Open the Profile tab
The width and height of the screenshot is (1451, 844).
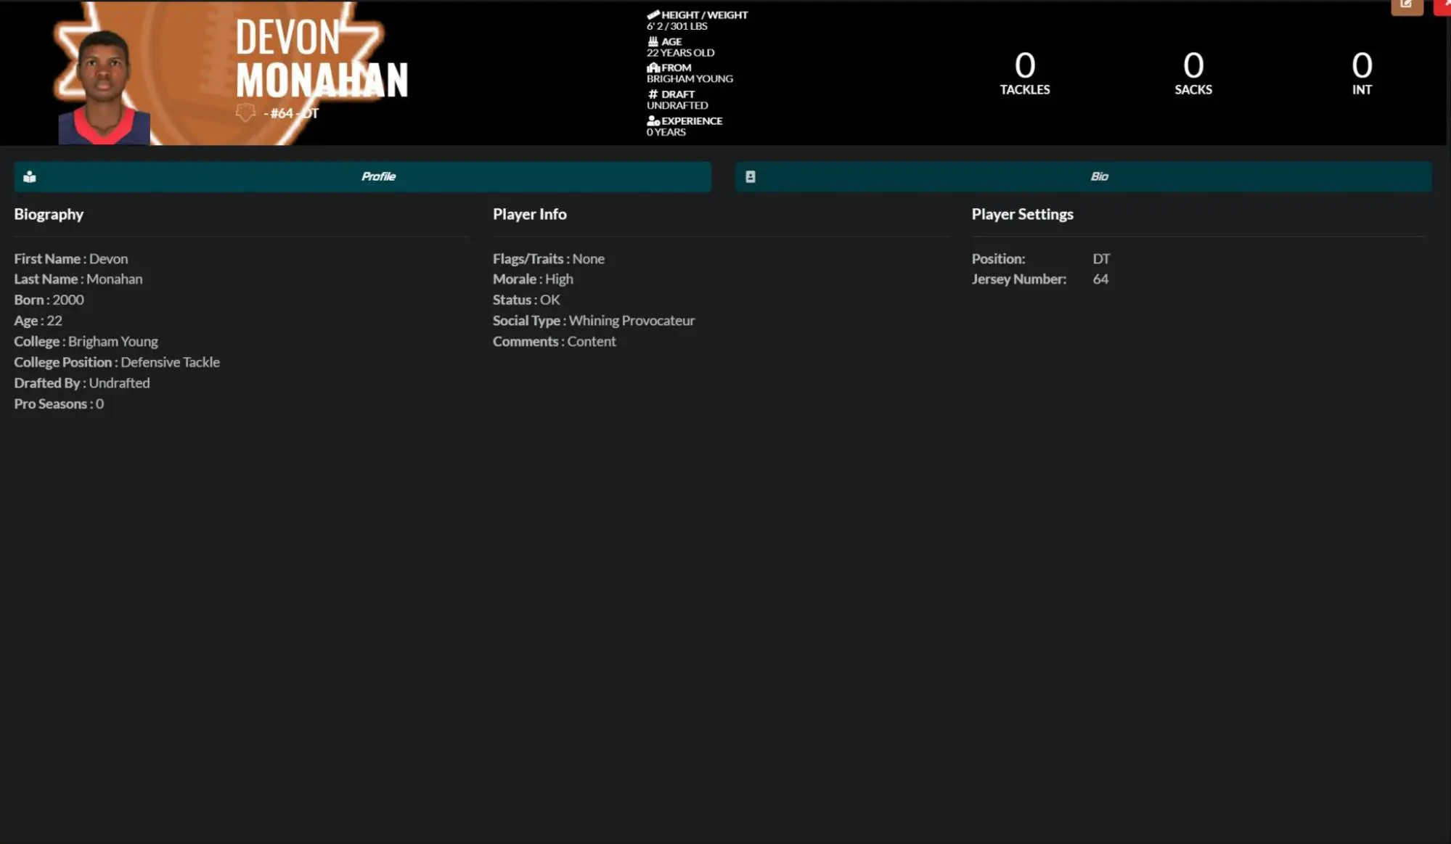coord(362,176)
